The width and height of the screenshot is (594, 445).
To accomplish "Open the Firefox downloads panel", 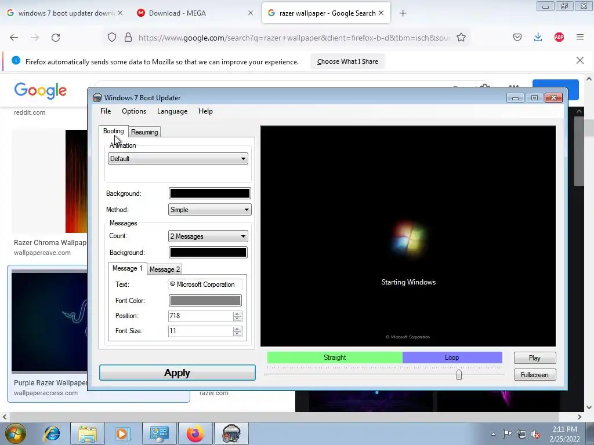I will point(538,37).
